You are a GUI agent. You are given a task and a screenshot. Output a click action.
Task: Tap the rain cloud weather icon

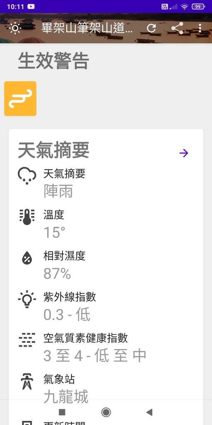tap(27, 176)
